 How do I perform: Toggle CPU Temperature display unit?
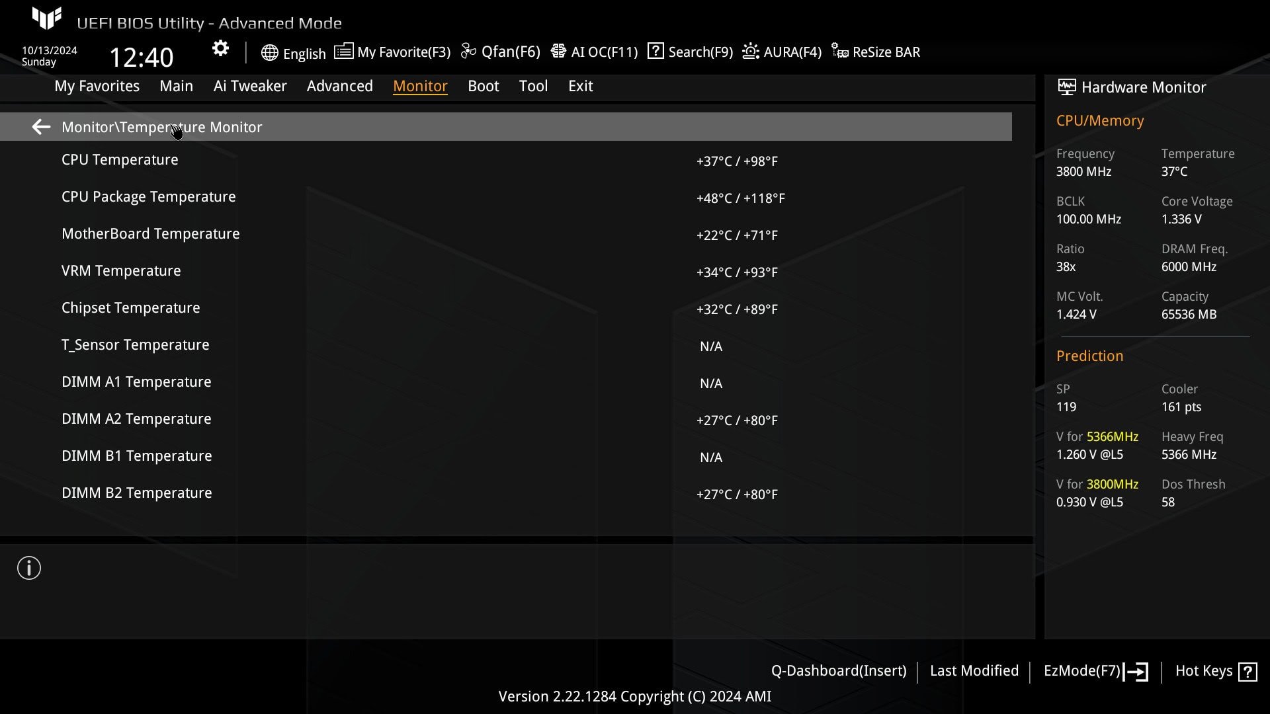[x=737, y=161]
